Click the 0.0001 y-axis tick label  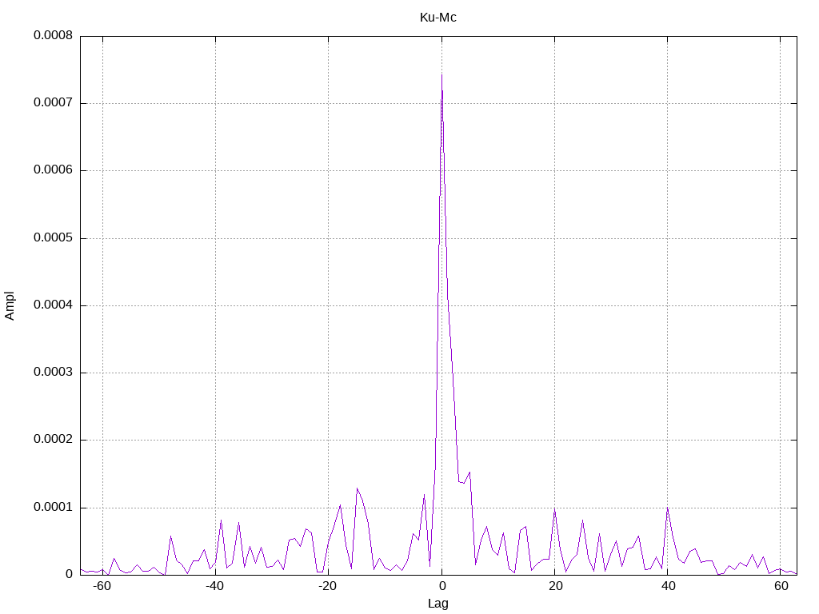coord(54,507)
